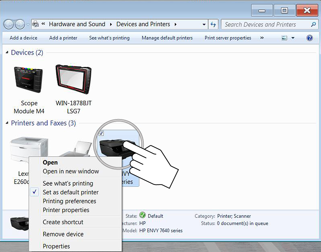Image resolution: width=321 pixels, height=252 pixels.
Task: Toggle Set as default printer in context menu
Action: pos(71,192)
